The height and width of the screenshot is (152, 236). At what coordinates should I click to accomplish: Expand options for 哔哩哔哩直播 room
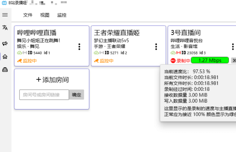pyautogui.click(x=79, y=47)
